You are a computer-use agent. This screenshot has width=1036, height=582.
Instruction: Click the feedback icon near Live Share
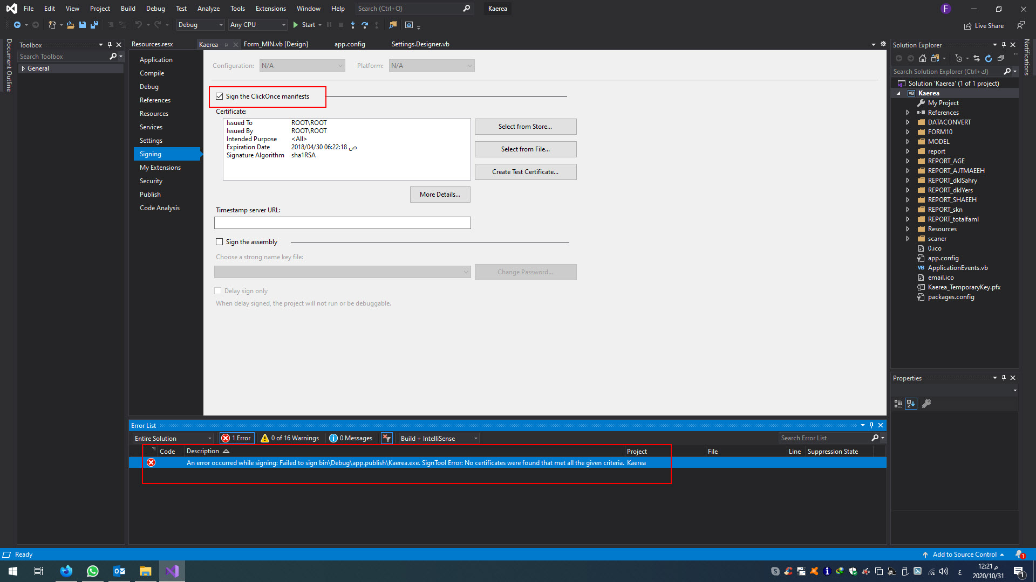[x=1020, y=25]
